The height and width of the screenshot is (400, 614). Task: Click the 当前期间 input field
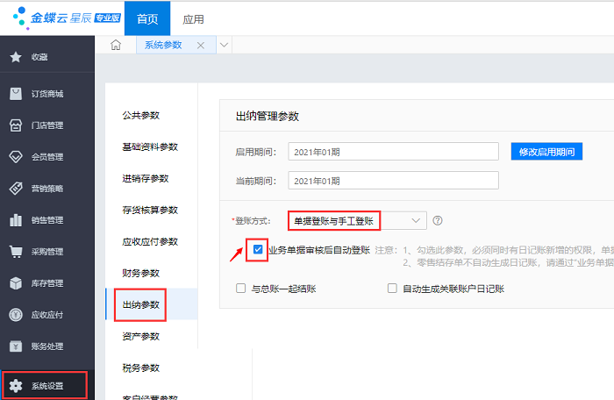[x=394, y=180]
